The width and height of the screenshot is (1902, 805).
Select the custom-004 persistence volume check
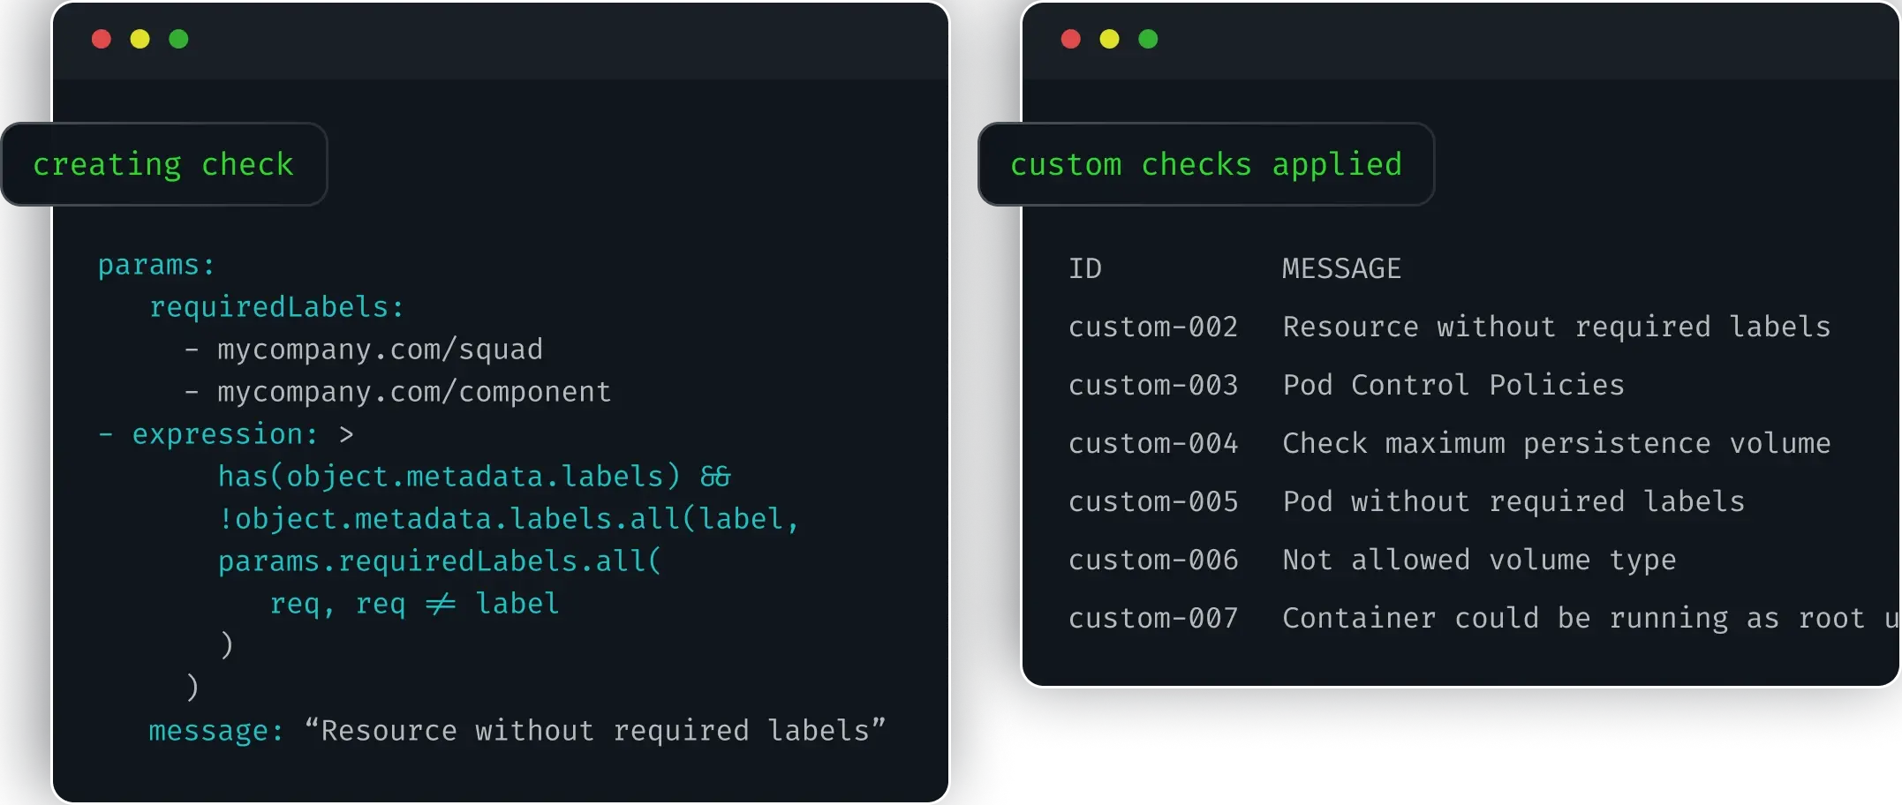pyautogui.click(x=1556, y=444)
